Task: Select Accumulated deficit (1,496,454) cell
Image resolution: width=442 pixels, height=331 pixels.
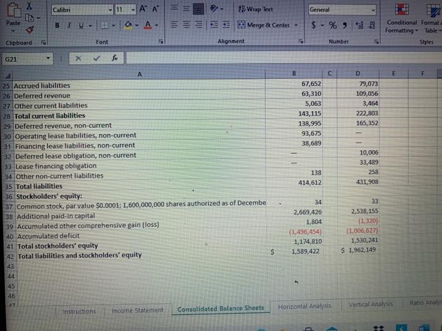Action: 294,231
